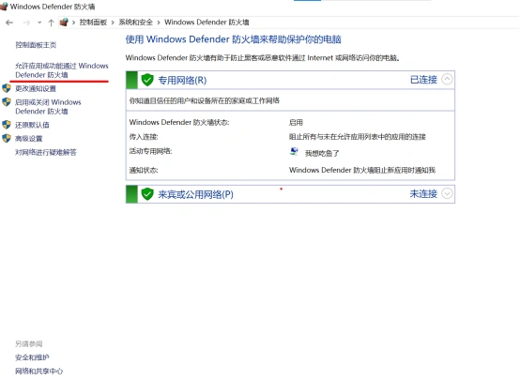
Task: Open 启用或关闭 Windows Defender 防火墙
Action: coord(48,106)
